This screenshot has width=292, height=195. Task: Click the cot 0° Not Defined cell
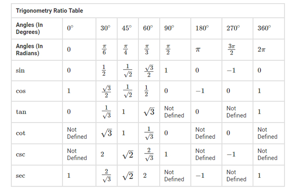pos(77,133)
